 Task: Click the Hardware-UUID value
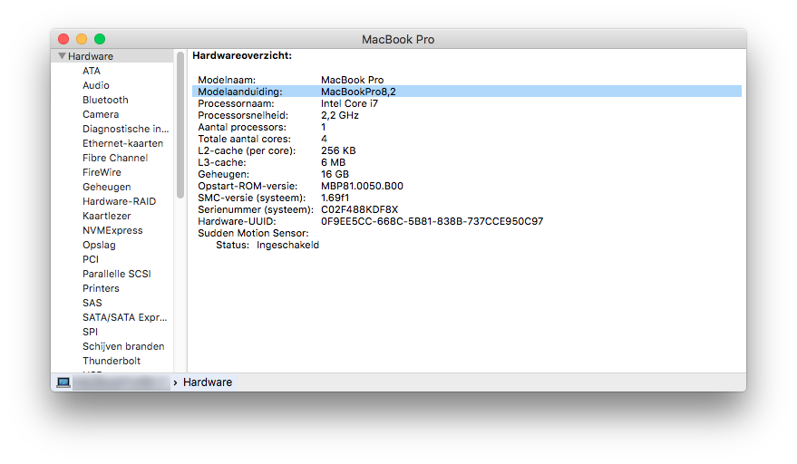coord(432,221)
